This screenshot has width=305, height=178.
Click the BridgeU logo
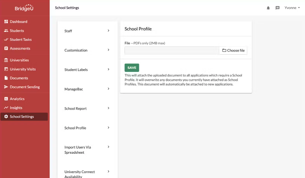point(24,8)
